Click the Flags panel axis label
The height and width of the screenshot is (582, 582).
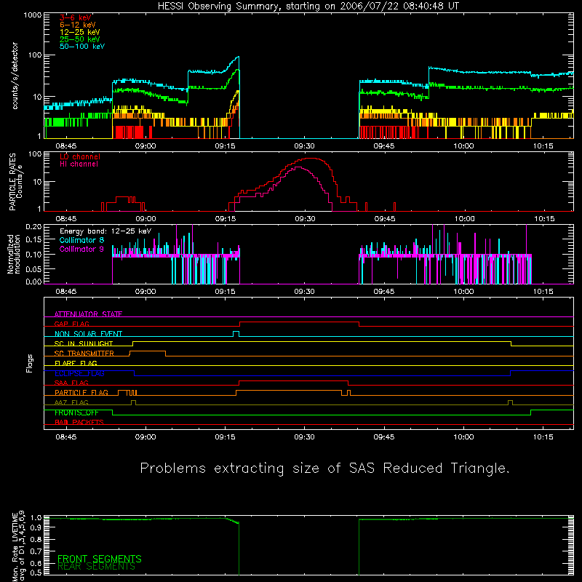(30, 364)
